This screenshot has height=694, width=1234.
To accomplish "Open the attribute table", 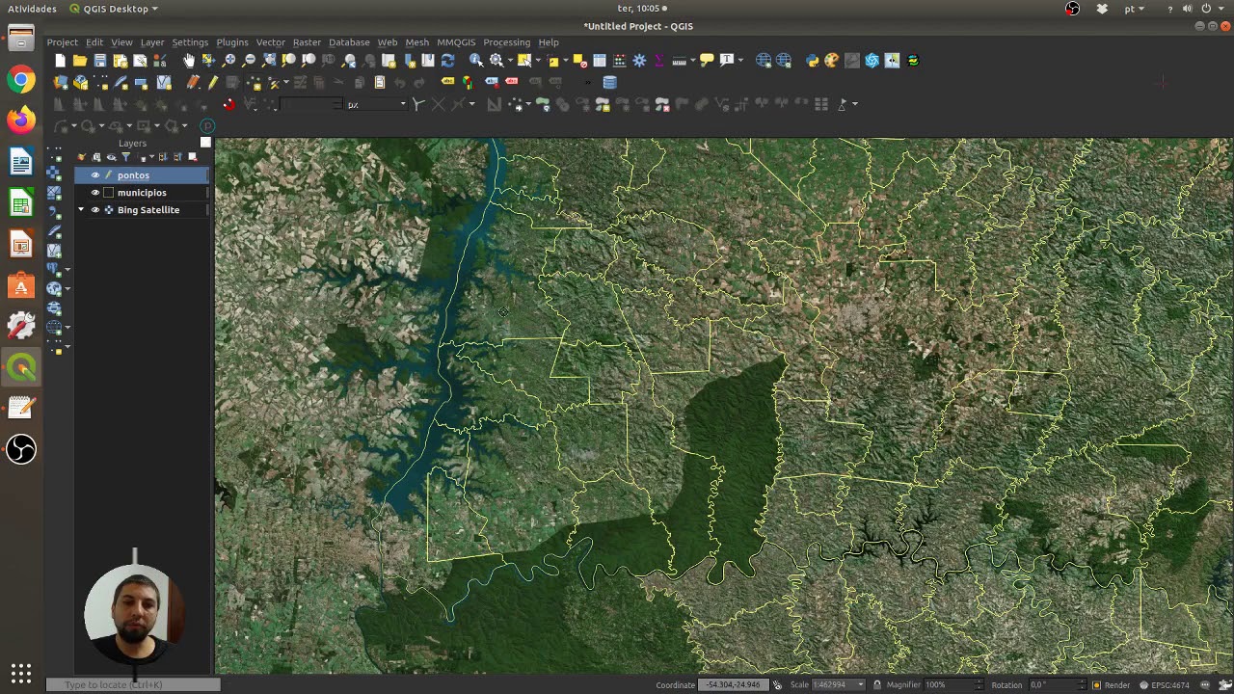I will (600, 60).
